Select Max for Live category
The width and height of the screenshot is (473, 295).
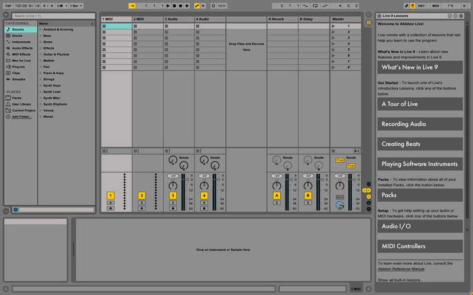[21, 61]
